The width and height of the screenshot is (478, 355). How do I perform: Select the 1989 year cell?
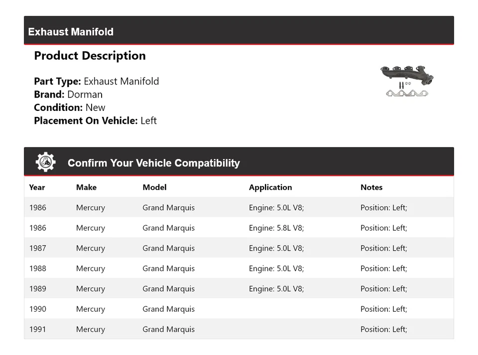(37, 289)
